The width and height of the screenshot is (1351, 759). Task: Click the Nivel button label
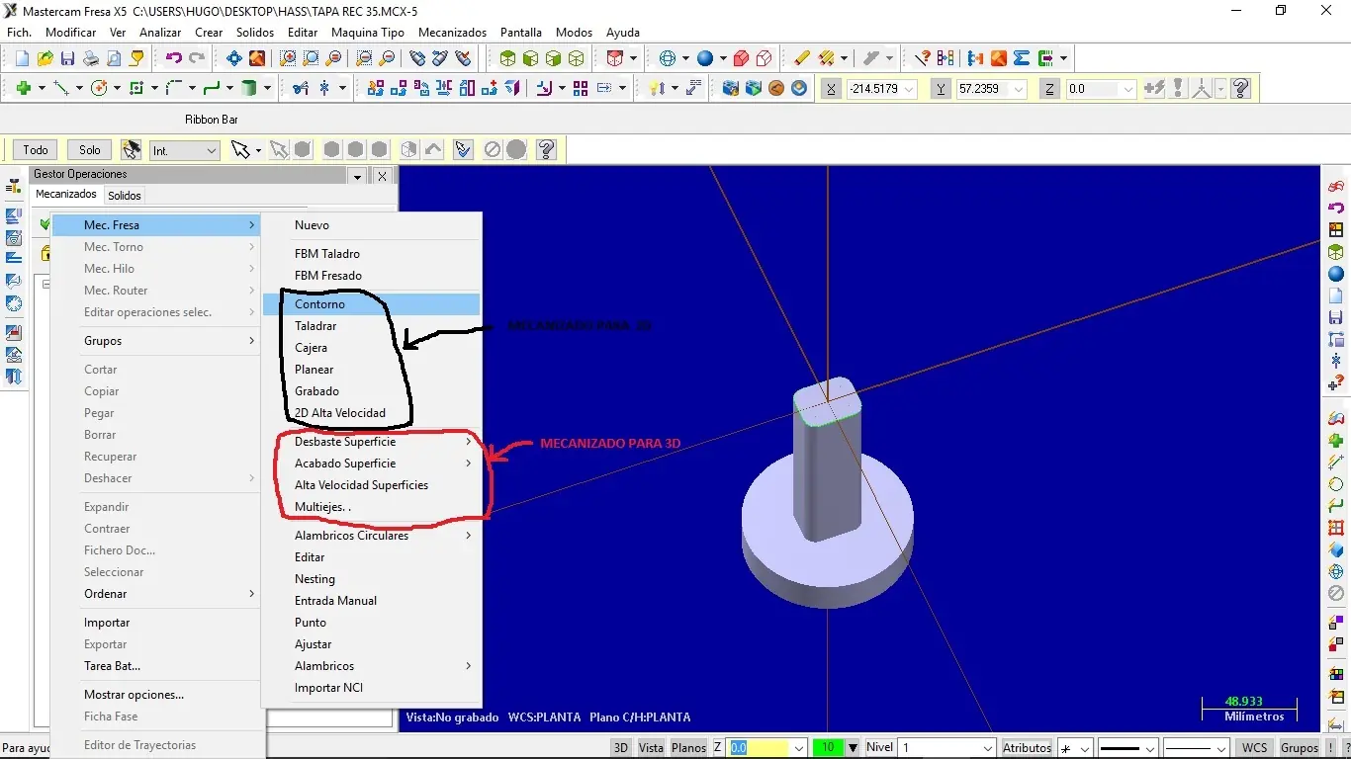click(x=880, y=748)
